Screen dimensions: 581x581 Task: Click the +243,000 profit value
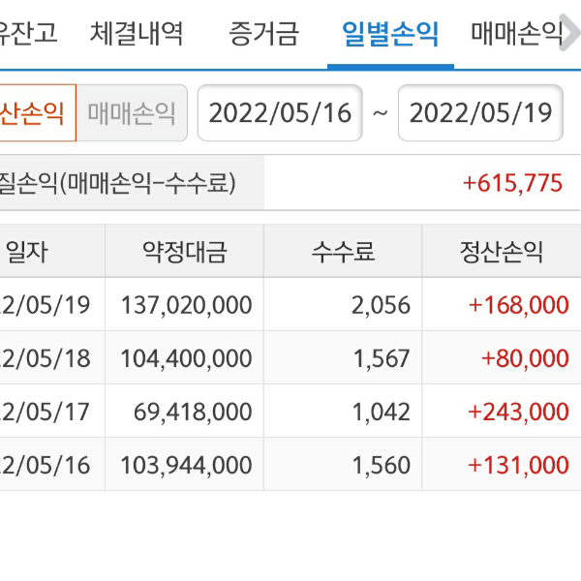pos(518,412)
